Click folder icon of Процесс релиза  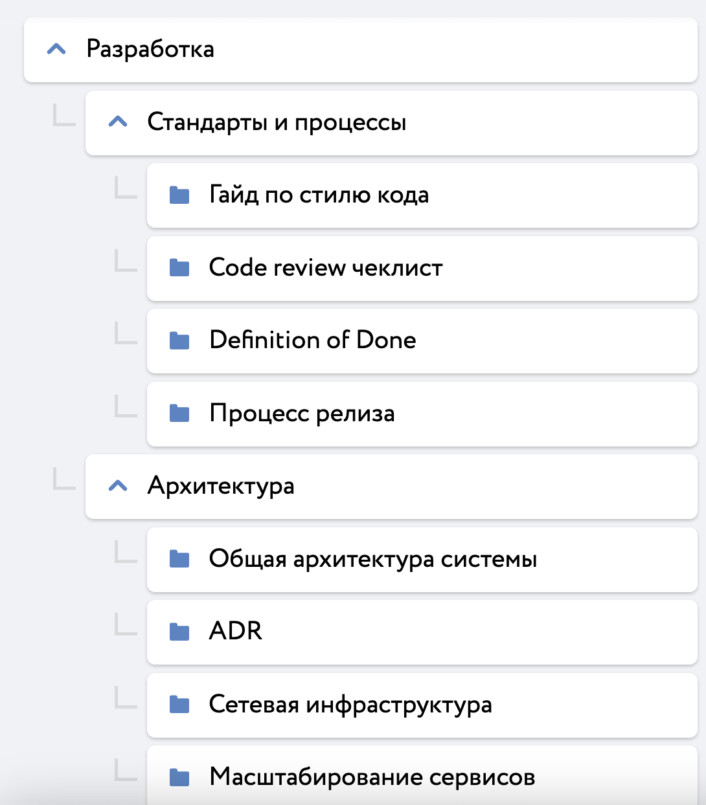[x=179, y=413]
